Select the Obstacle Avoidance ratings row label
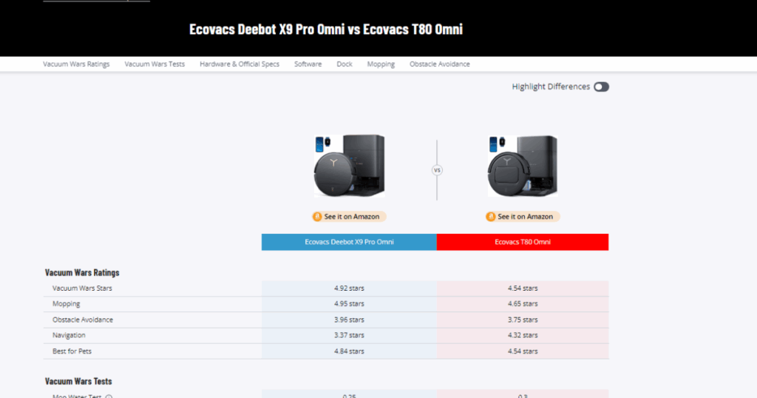757x398 pixels. tap(83, 320)
